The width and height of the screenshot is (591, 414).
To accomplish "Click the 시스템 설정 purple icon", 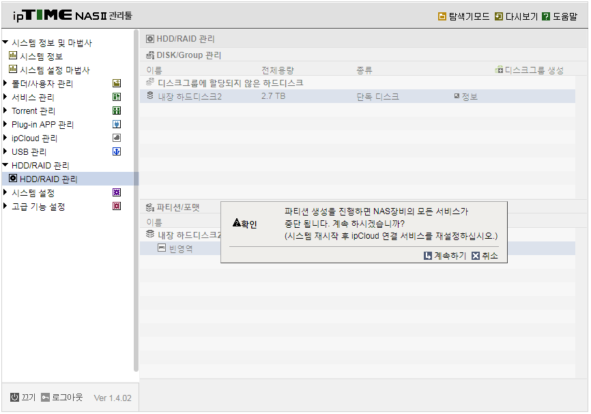I will point(117,192).
